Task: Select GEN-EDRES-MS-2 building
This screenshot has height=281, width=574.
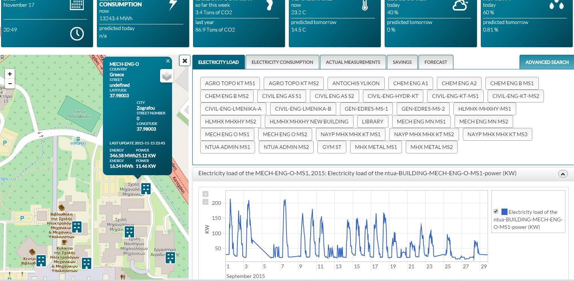Action: pos(423,109)
